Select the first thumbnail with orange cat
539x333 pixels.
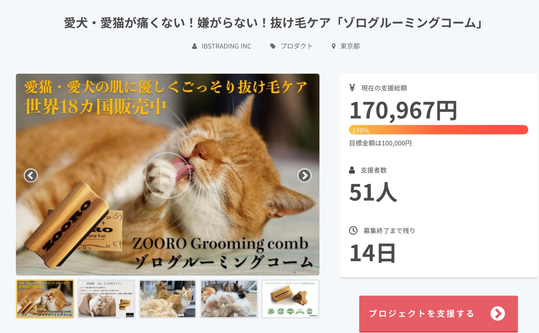click(x=45, y=299)
